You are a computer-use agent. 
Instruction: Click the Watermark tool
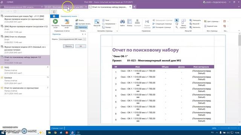click(210, 26)
